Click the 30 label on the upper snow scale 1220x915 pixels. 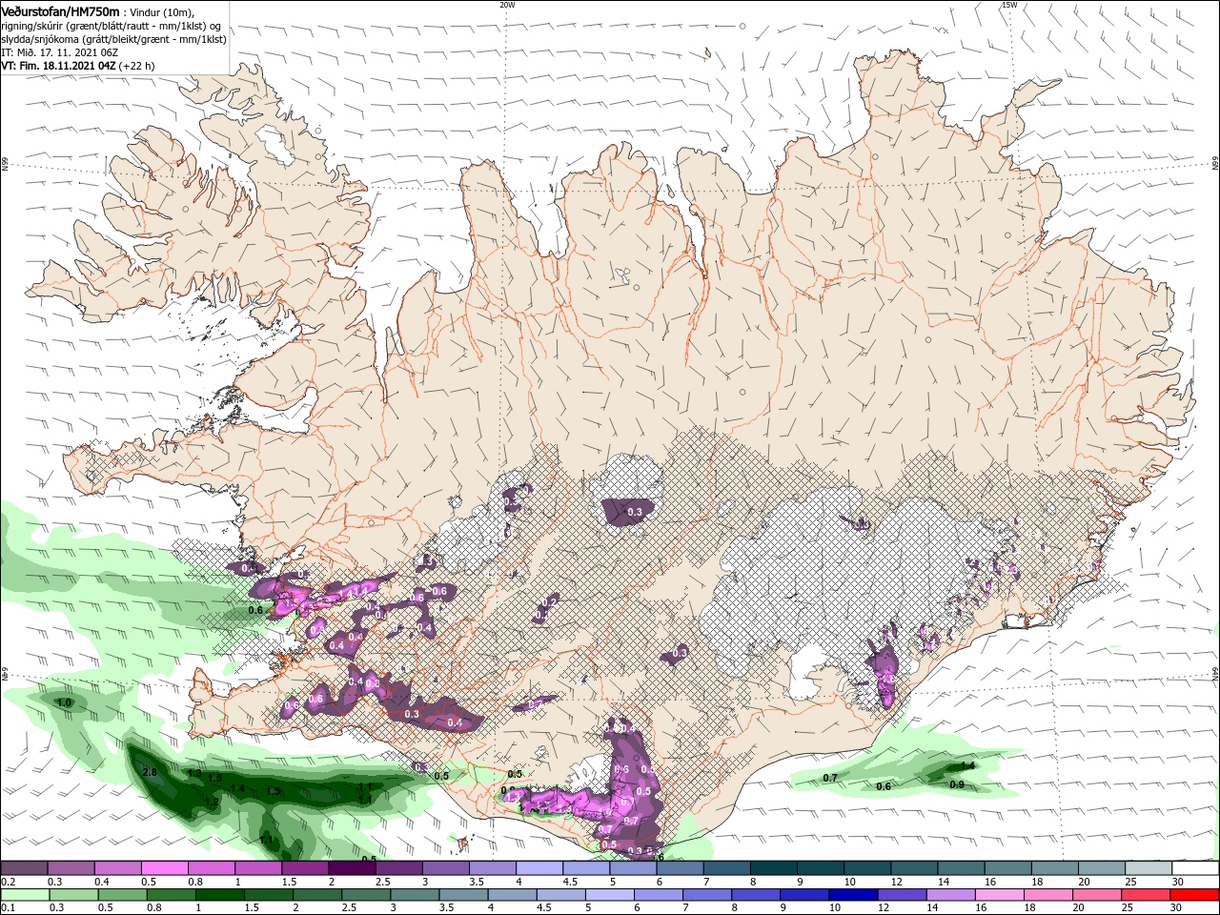[1177, 882]
